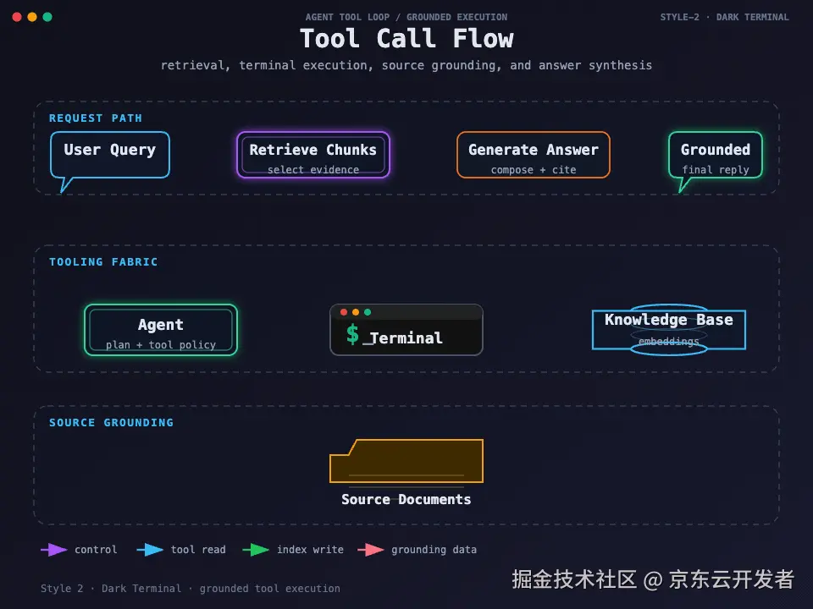
Task: Click the 'select evidence' subtitle text
Action: point(313,169)
